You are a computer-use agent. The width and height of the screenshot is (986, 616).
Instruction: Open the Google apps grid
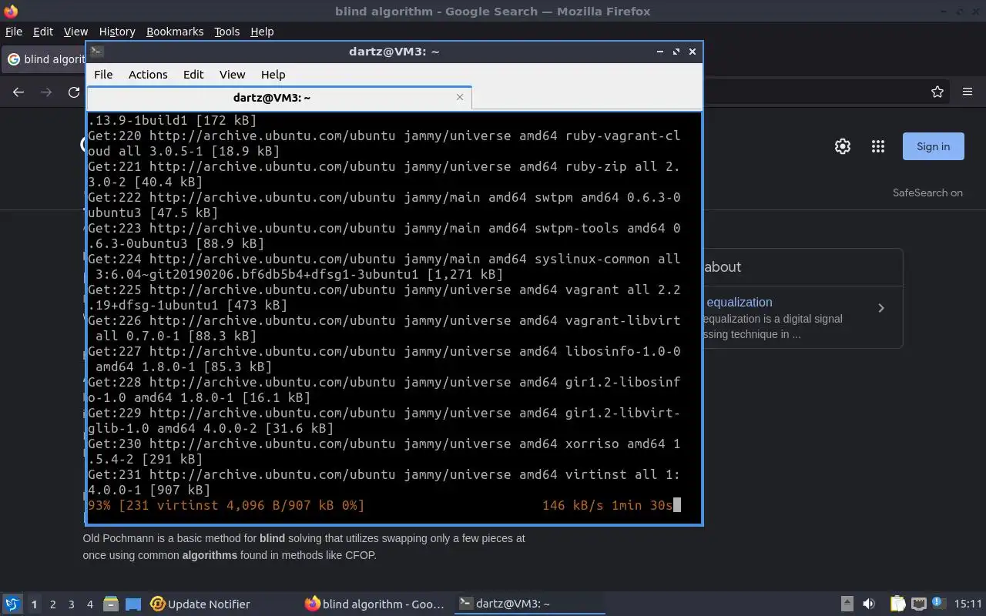tap(877, 146)
